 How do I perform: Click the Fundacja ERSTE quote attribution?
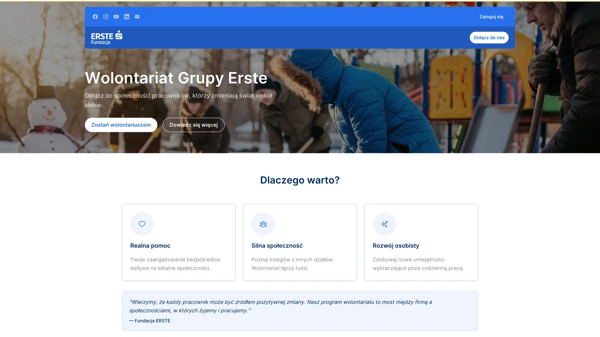click(150, 321)
